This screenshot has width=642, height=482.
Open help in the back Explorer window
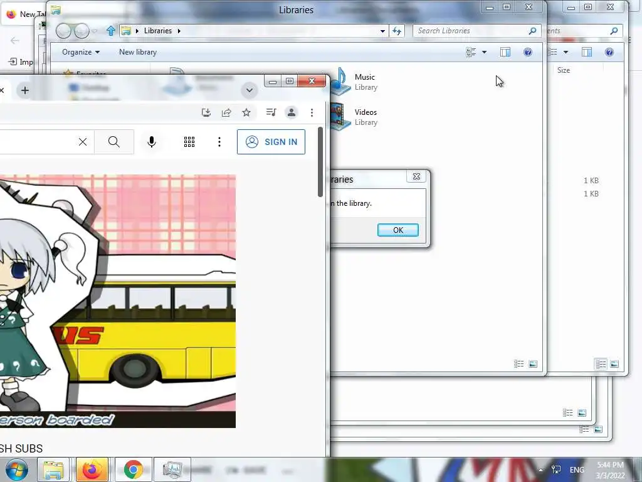click(x=609, y=52)
